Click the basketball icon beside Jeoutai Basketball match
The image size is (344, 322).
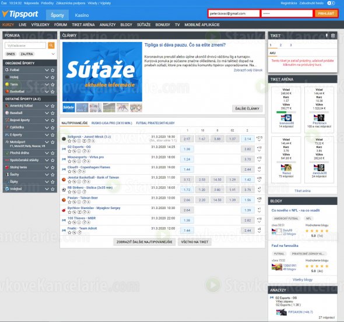point(64,179)
